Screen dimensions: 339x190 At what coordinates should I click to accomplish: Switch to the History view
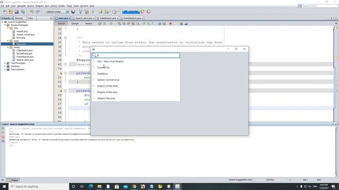pos(88,23)
